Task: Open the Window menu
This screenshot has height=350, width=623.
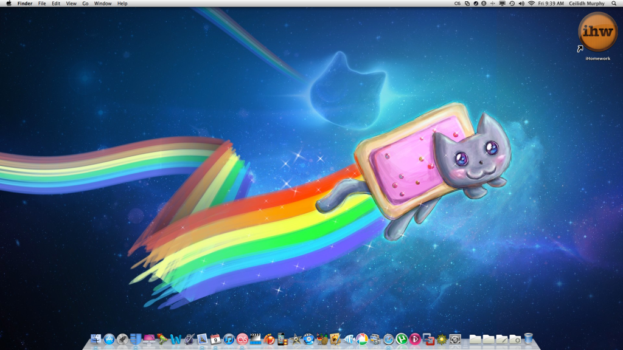Action: pyautogui.click(x=103, y=4)
